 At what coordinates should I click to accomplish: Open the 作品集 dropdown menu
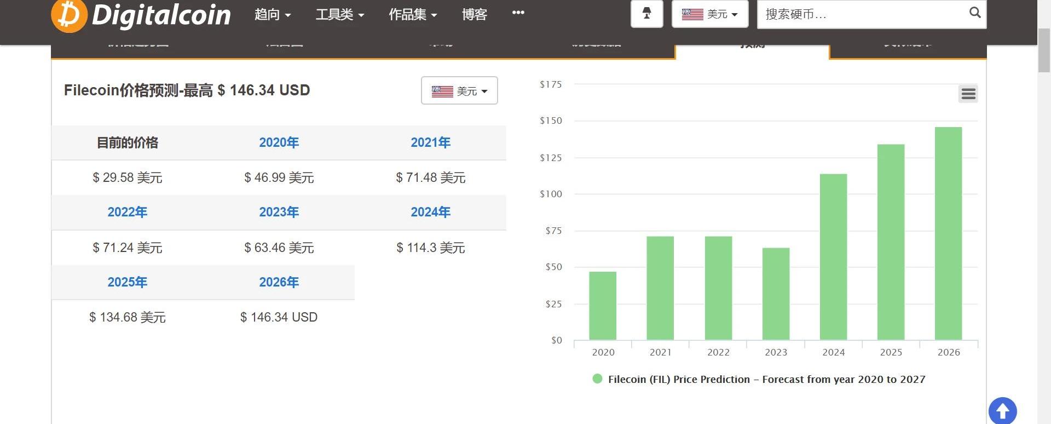[412, 15]
